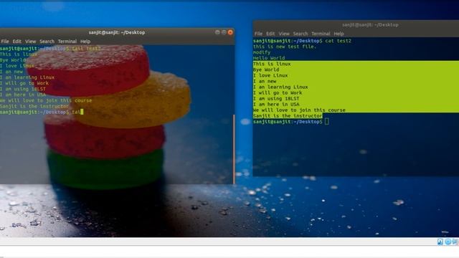The height and width of the screenshot is (258, 459).
Task: Click highlighted "I love Linux" in right terminal
Action: click(270, 75)
